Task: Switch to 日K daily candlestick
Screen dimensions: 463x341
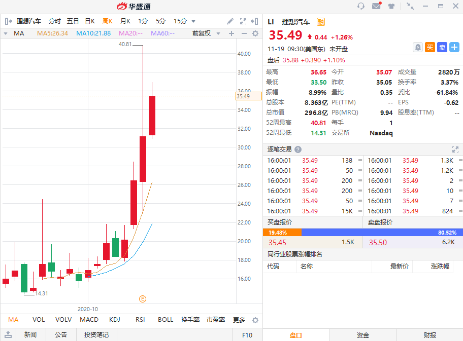Action: coord(90,21)
